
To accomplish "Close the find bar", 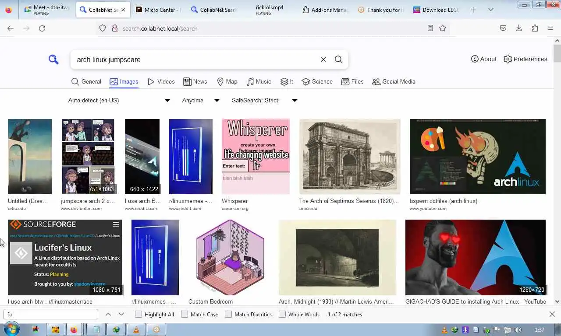I will click(x=552, y=314).
